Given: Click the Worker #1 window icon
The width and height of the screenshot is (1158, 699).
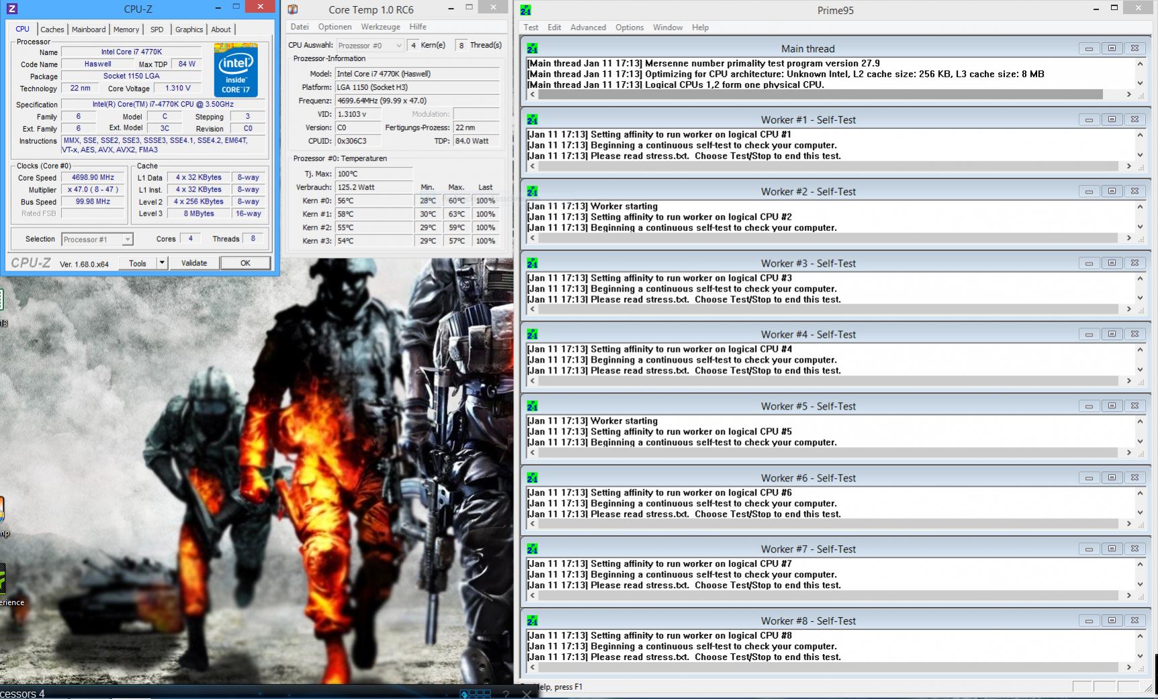Looking at the screenshot, I should click(533, 120).
